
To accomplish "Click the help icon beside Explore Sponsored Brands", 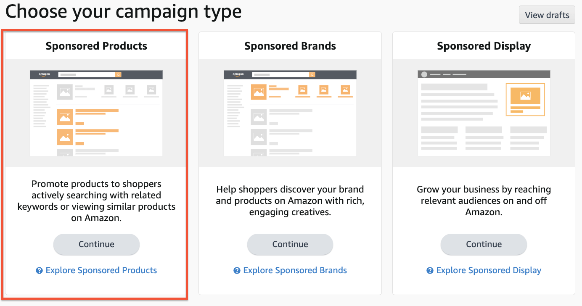I will tap(237, 270).
